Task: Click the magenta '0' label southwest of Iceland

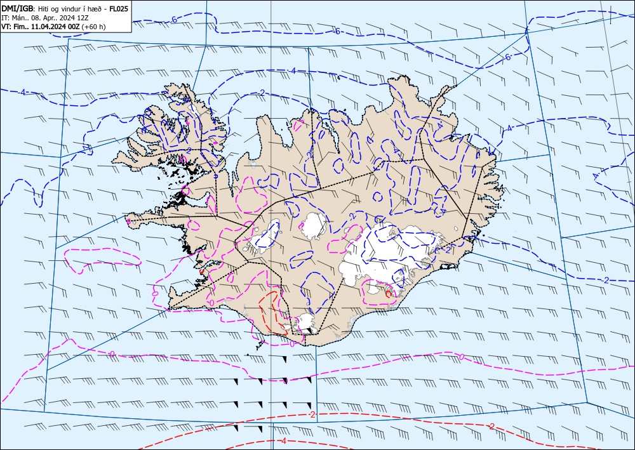Action: point(112,355)
